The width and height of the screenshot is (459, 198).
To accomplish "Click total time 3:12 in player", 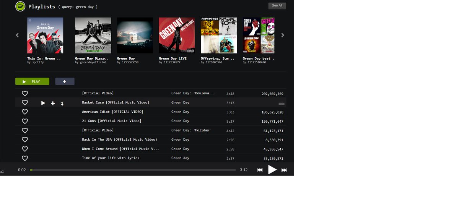I will click(244, 170).
